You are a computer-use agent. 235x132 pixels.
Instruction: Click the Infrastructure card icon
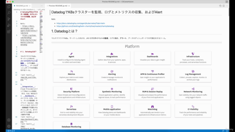193,54
